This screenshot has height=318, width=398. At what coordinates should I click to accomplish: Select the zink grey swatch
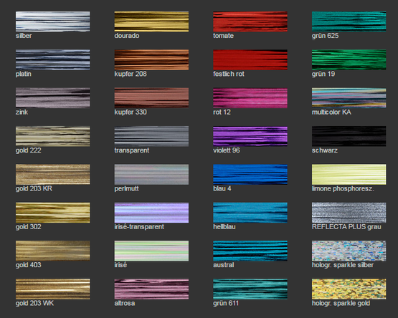52,98
